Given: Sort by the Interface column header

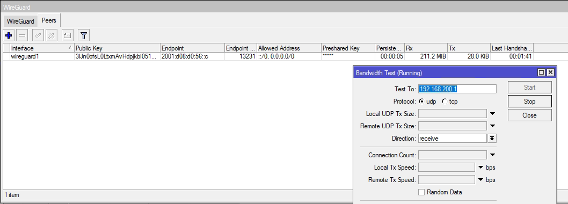Looking at the screenshot, I should [x=42, y=48].
